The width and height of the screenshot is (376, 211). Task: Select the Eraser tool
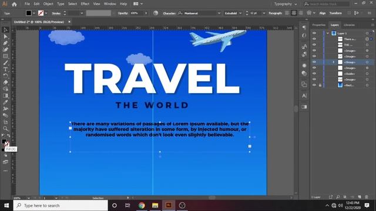click(5, 82)
